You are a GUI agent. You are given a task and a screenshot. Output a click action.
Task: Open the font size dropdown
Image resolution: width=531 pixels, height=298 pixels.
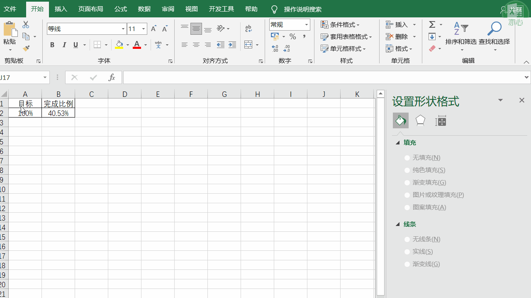click(144, 29)
